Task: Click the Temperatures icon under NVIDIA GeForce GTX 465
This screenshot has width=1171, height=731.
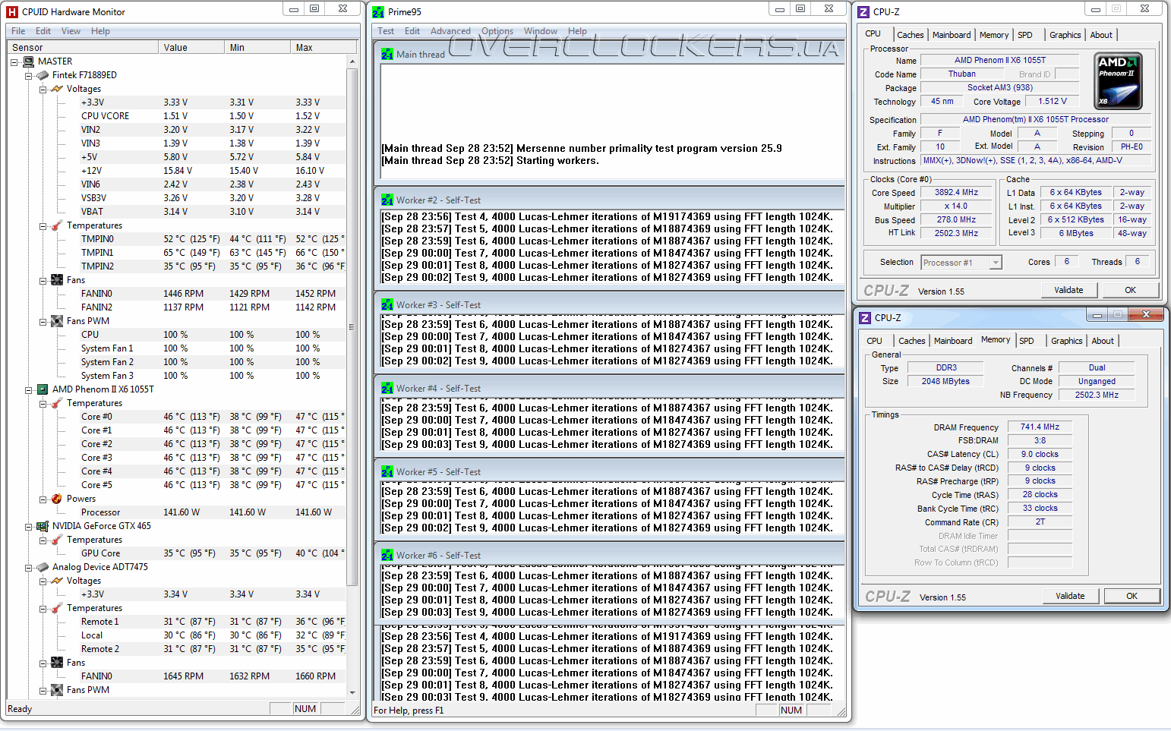Action: 57,540
